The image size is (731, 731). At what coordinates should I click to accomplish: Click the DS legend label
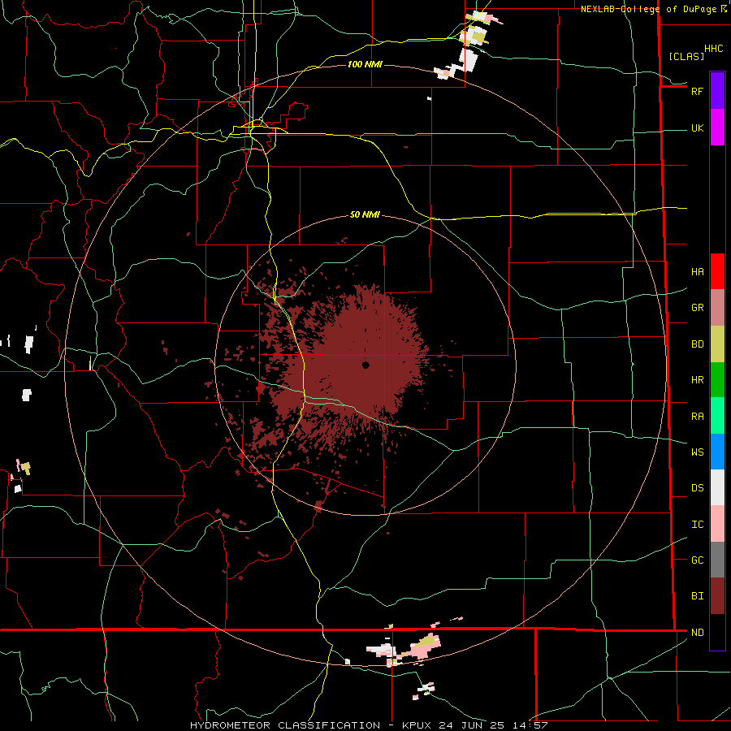coord(697,487)
